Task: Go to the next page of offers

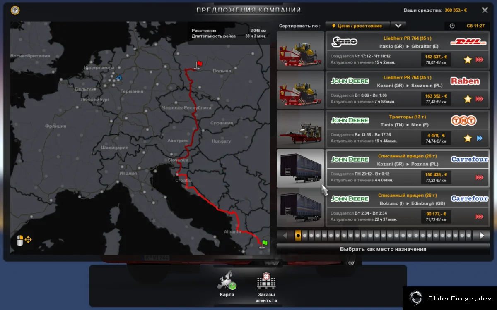Action: (x=482, y=236)
